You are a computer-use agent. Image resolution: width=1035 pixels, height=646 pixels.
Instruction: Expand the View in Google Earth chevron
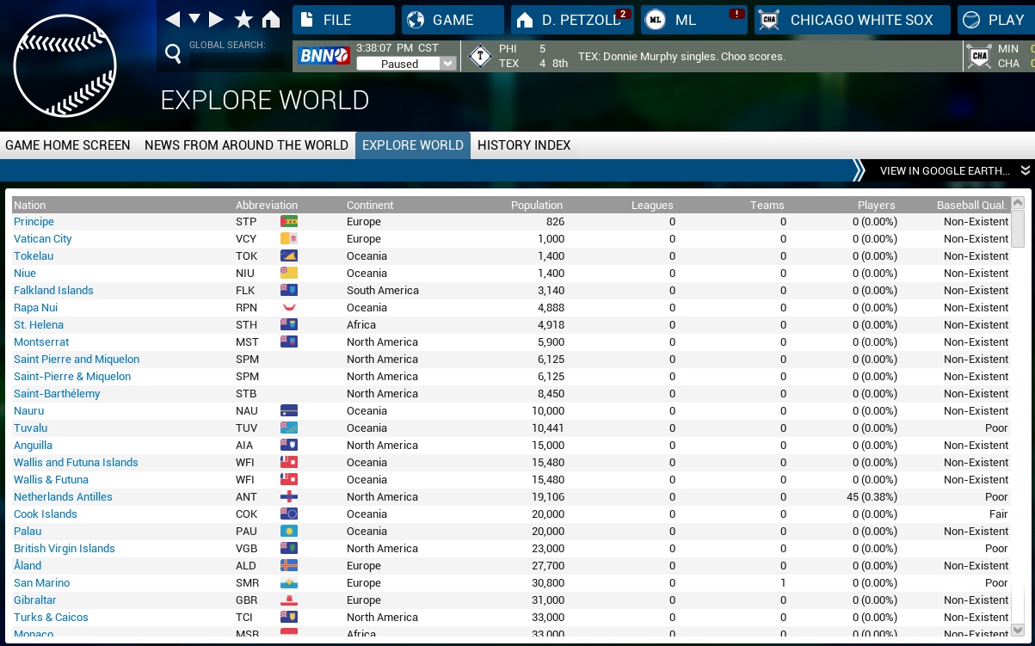click(x=1025, y=170)
